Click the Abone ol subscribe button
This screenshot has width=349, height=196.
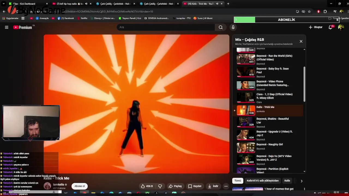(x=80, y=186)
